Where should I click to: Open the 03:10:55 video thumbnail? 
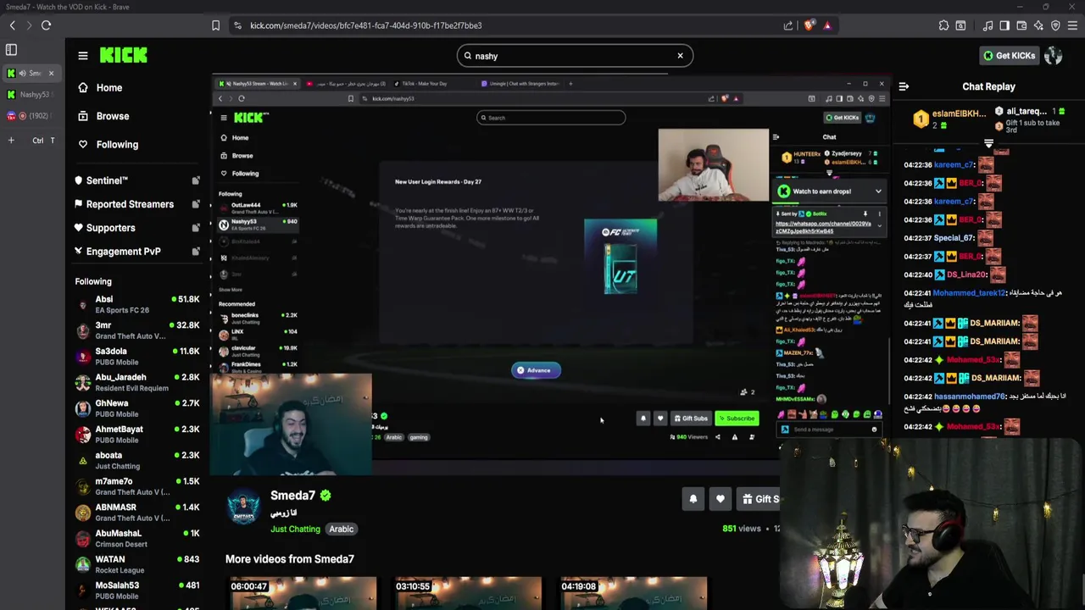pos(467,593)
